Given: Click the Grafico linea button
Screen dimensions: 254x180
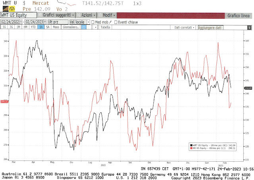Looking at the screenshot, I should click(238, 16).
